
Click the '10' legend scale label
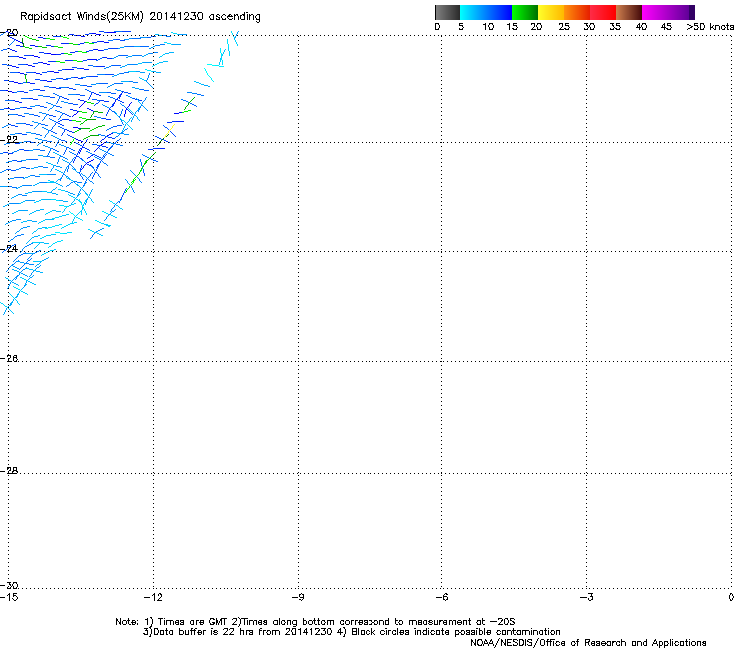click(488, 27)
